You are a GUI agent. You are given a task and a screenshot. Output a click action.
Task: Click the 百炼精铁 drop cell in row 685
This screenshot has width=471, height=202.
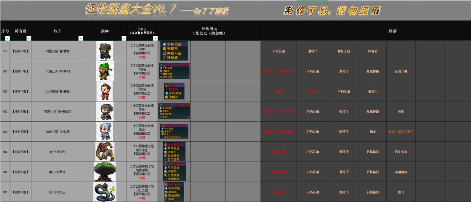point(373,172)
